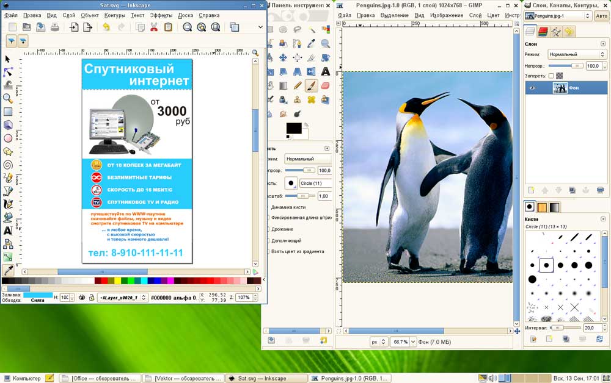This screenshot has width=611, height=383.
Task: Toggle the Запереть alpha lock checkbox
Action: (x=551, y=76)
